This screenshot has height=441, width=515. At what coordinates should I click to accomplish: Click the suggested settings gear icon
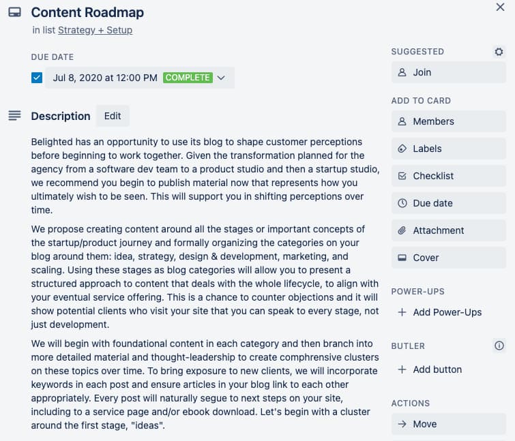point(499,52)
